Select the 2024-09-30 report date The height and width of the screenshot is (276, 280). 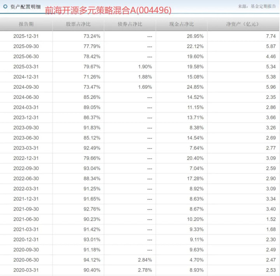click(26, 87)
